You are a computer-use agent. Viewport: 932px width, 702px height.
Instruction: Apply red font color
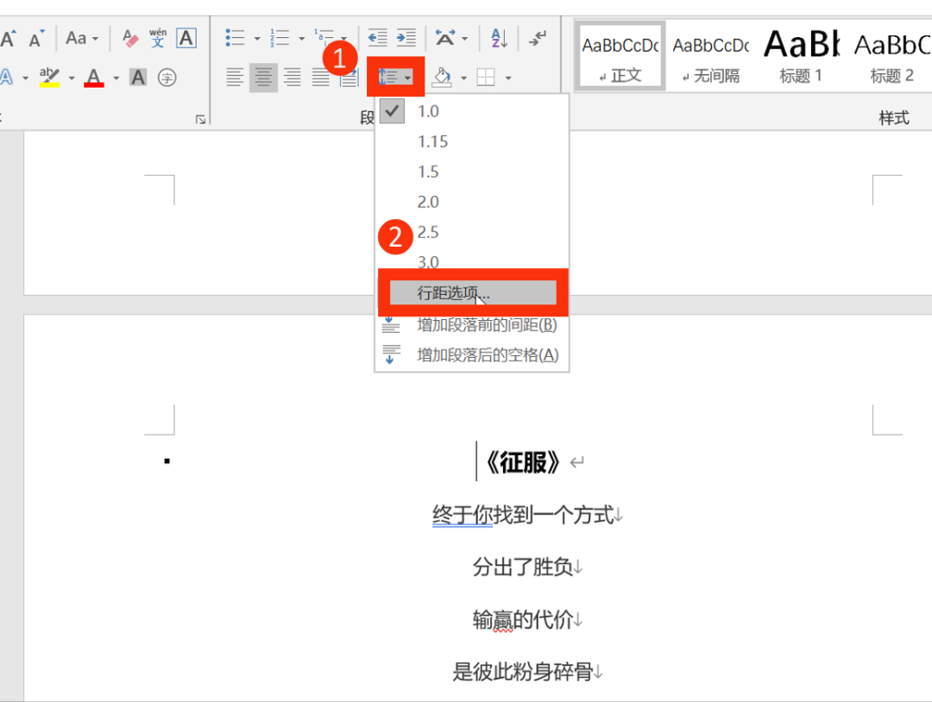click(x=94, y=78)
